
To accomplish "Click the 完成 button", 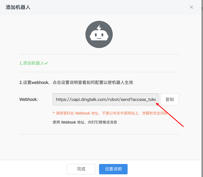I will [x=81, y=169].
